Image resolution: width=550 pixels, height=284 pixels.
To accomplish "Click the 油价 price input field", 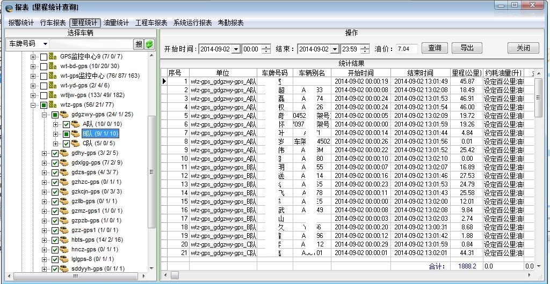I will (407, 49).
